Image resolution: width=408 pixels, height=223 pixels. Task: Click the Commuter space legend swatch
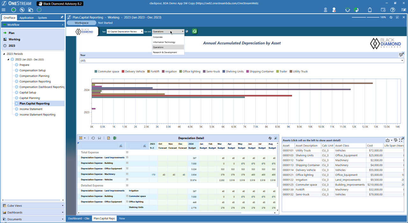[x=96, y=72]
